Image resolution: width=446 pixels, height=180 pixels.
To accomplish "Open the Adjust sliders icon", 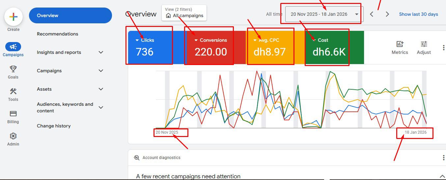I will click(424, 44).
